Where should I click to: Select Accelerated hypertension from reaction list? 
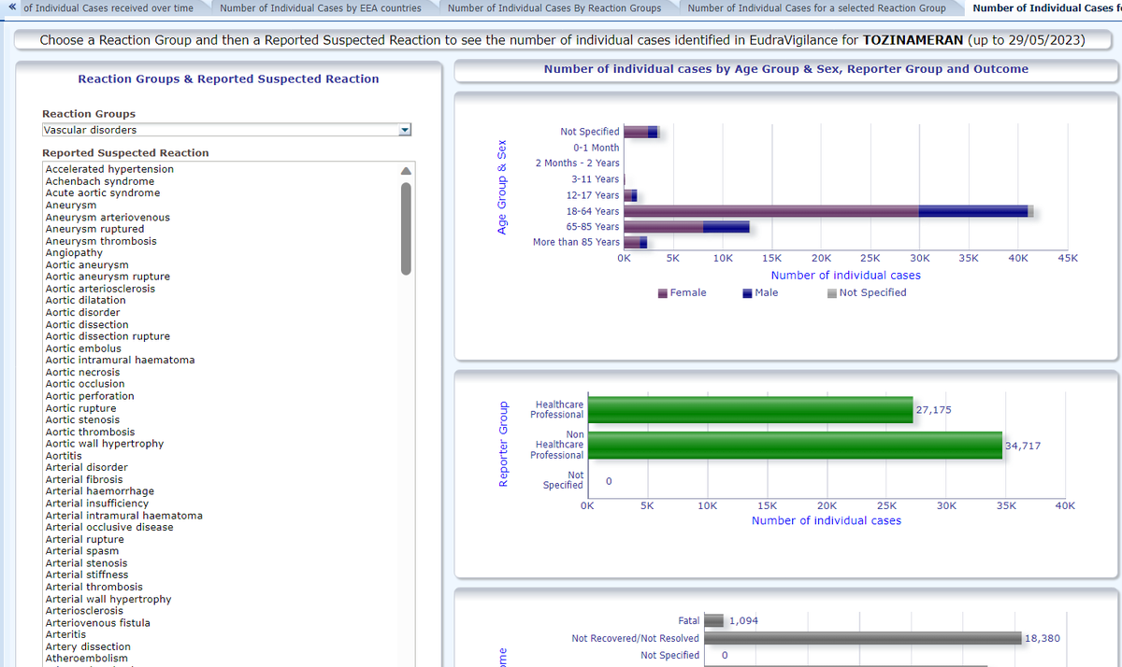click(109, 169)
